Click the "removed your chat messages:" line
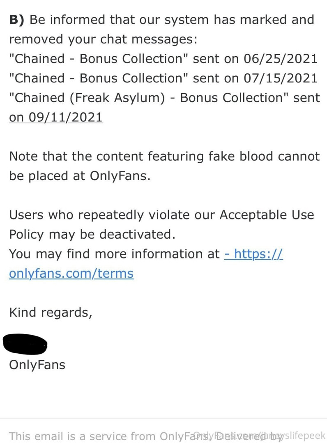Image resolution: width=327 pixels, height=443 pixels. 103,39
